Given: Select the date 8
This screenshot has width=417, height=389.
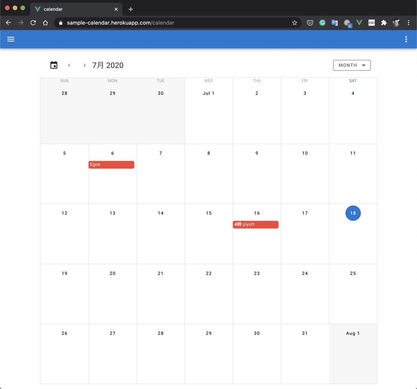Looking at the screenshot, I should pyautogui.click(x=209, y=153).
